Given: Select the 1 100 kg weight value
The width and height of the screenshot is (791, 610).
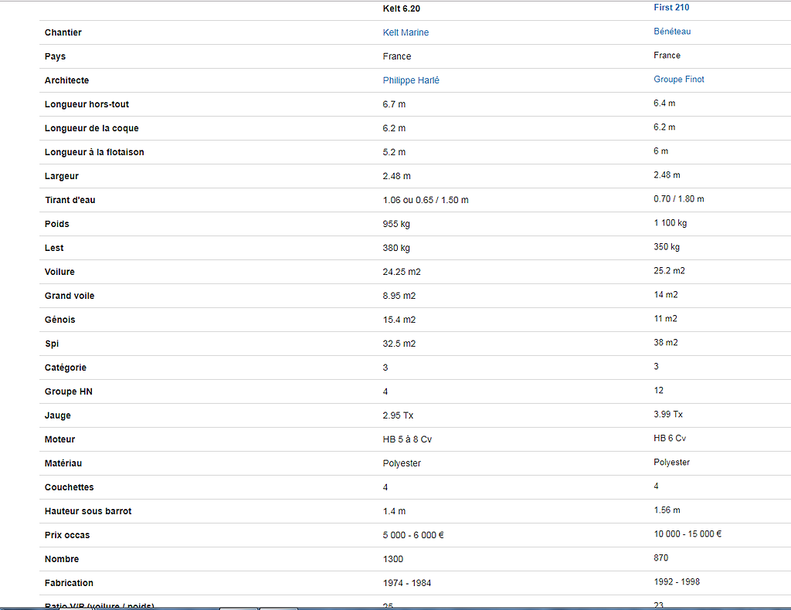Looking at the screenshot, I should tap(670, 223).
